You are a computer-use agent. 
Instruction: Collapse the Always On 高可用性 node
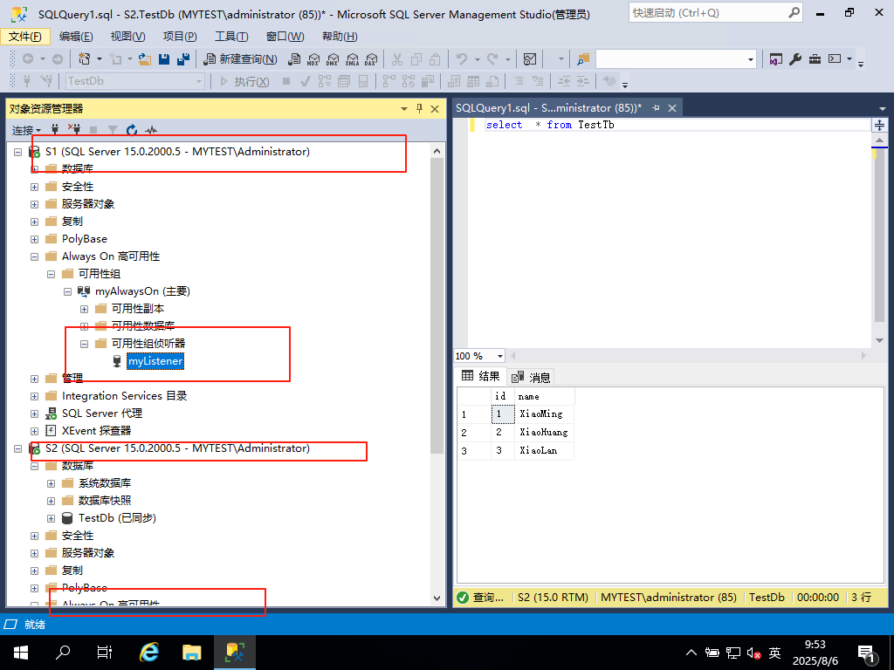tap(34, 257)
